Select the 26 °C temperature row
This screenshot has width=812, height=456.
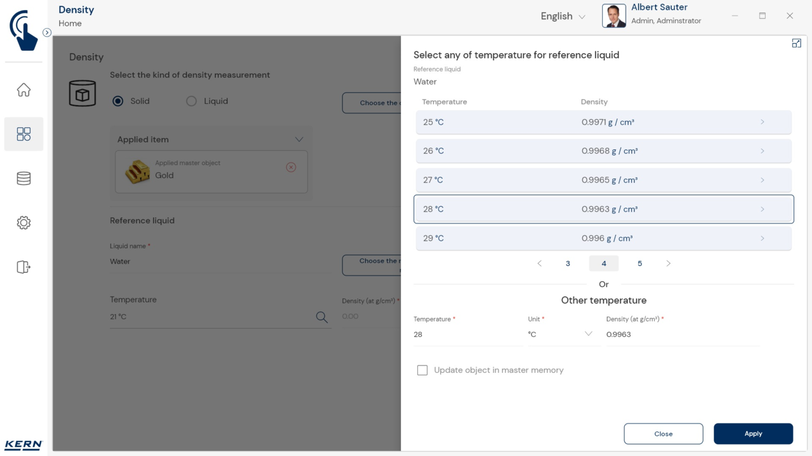pos(603,151)
